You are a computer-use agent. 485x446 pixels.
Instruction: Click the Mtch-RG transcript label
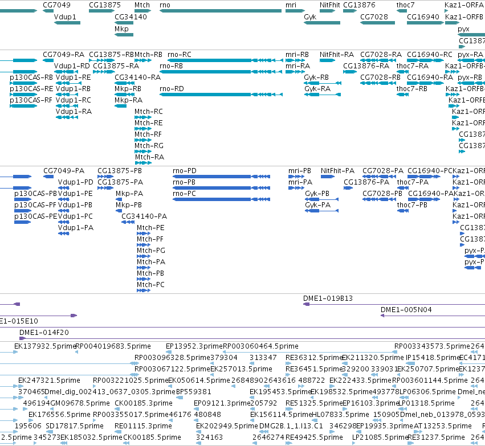(149, 146)
